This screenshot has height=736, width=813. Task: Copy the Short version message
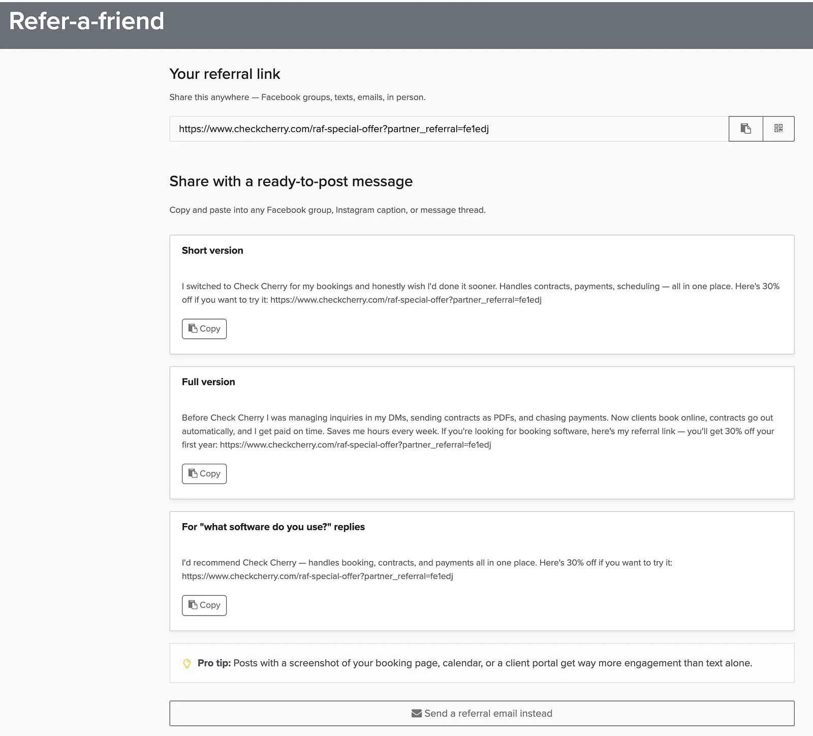204,329
